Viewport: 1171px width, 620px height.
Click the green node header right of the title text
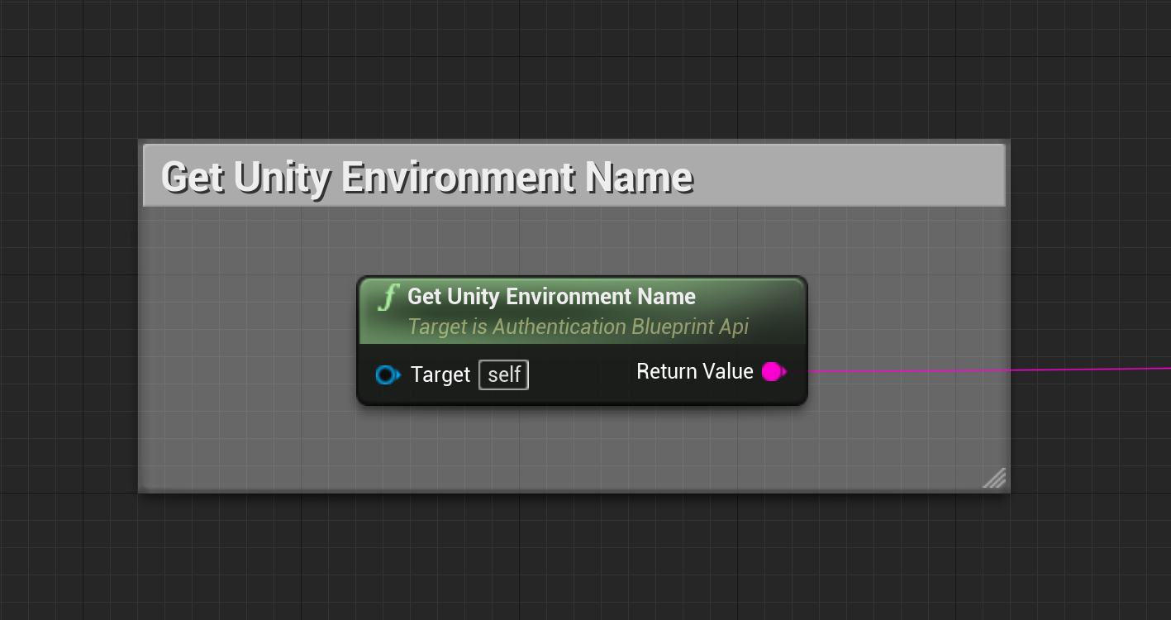pos(752,298)
